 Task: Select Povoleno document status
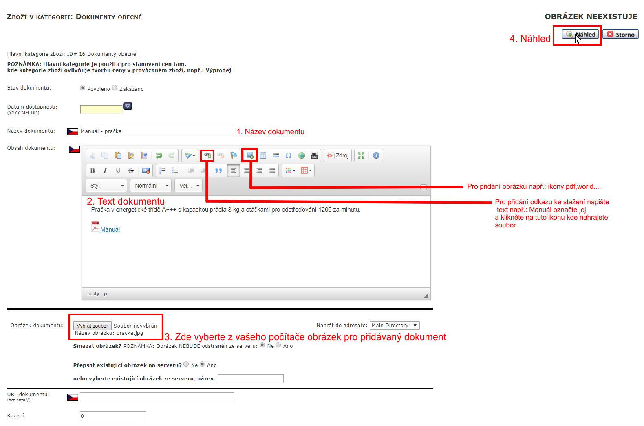click(83, 88)
